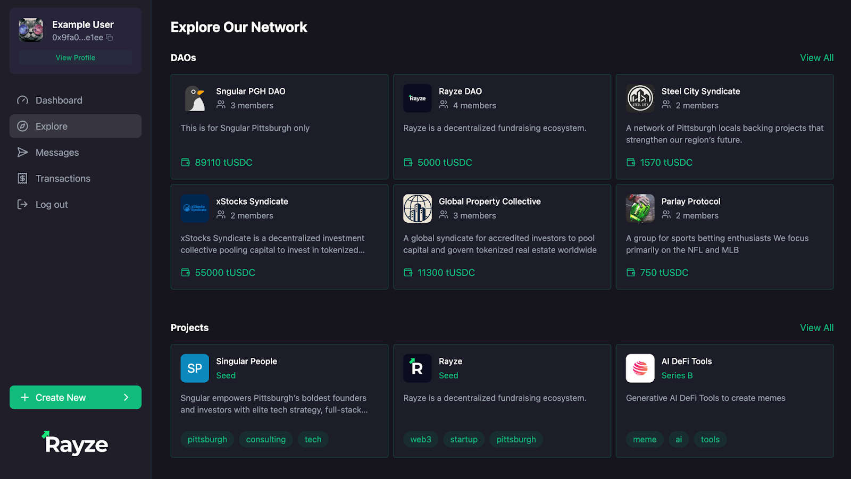The width and height of the screenshot is (851, 479).
Task: Click the Example User avatar
Action: [x=31, y=30]
